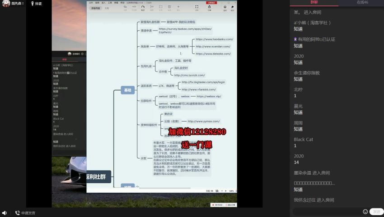
Task: Click the taobao survey URL node
Action: pos(185,31)
